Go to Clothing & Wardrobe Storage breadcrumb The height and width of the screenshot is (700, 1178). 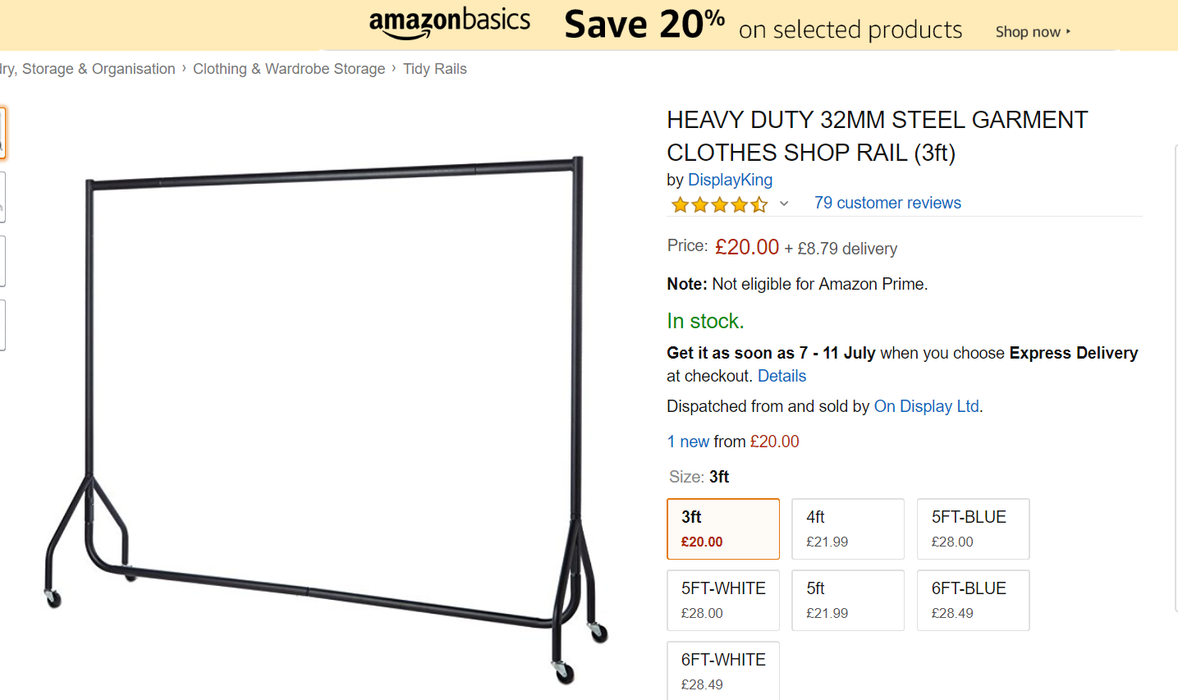coord(289,69)
